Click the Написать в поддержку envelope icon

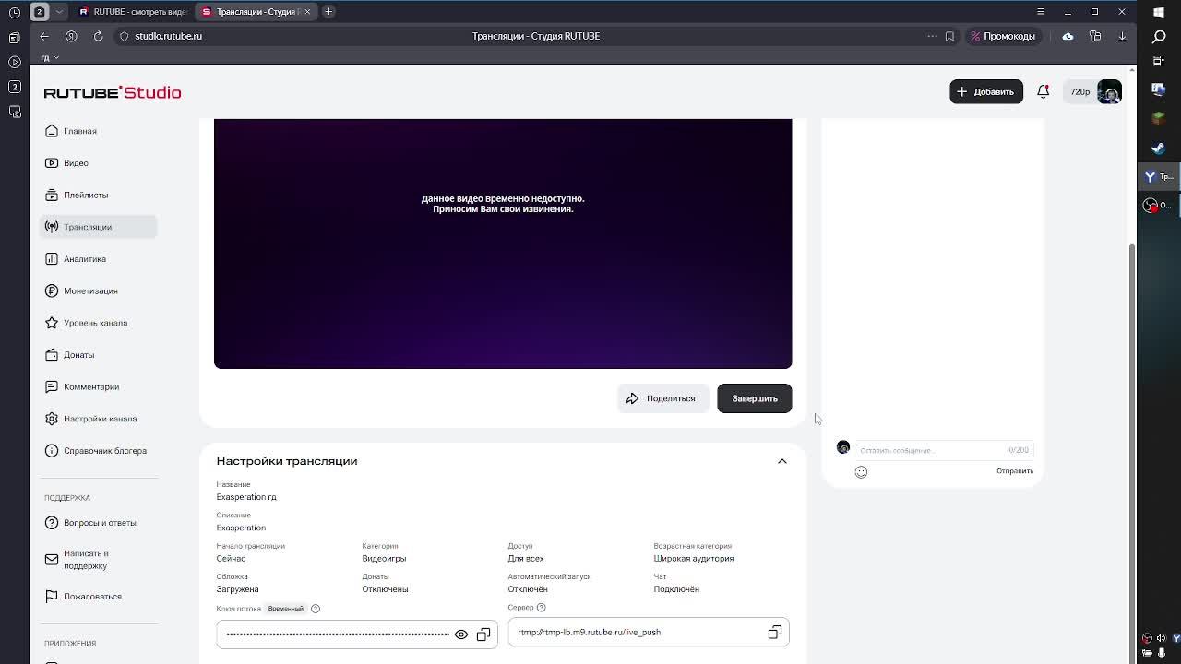click(52, 560)
